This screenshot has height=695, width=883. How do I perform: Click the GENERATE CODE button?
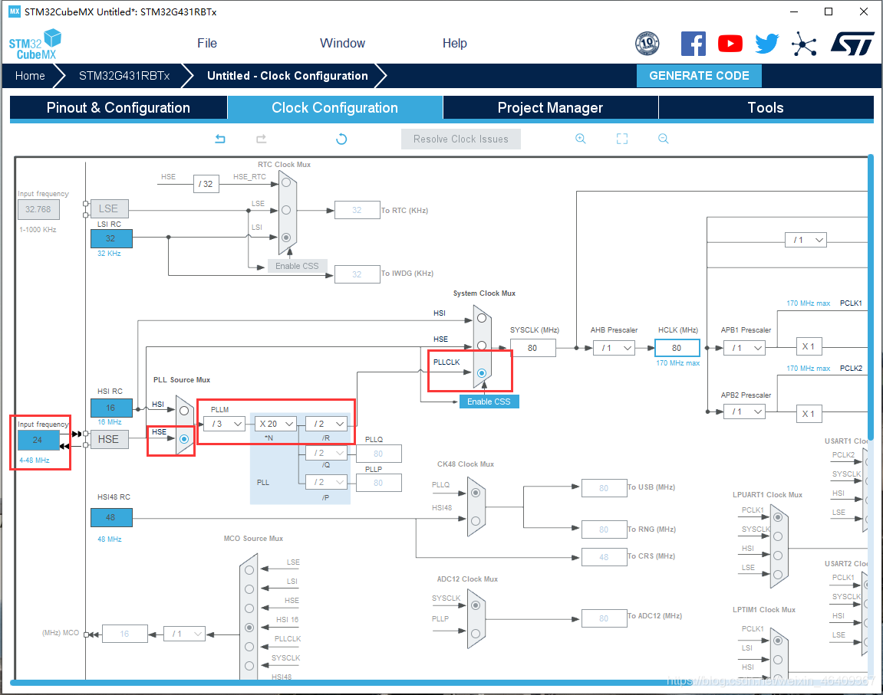699,76
